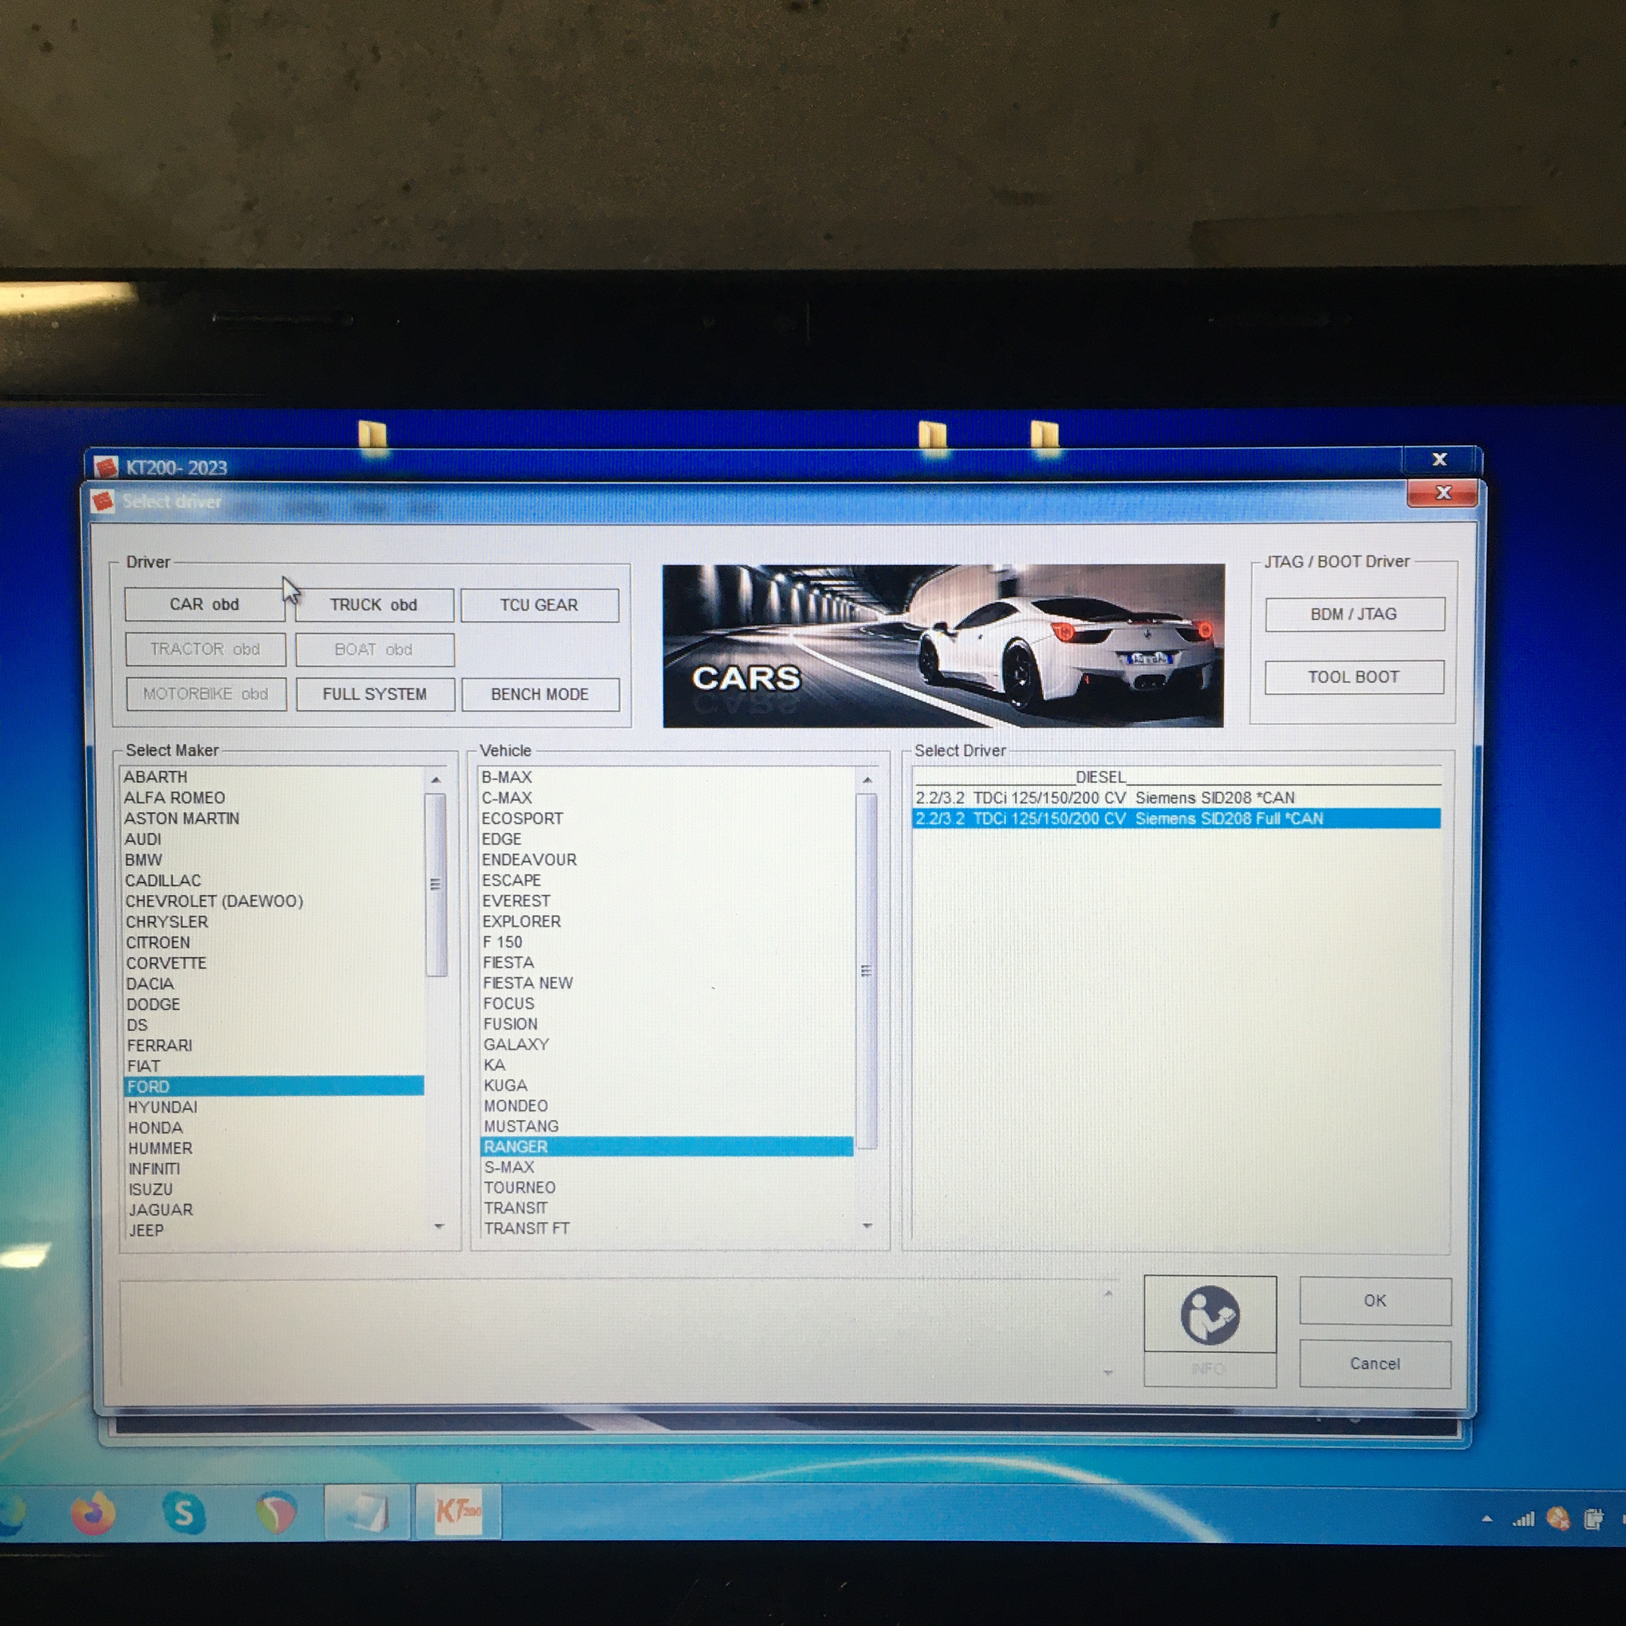Select Siemens SID208 *CAN driver row

coord(1176,798)
